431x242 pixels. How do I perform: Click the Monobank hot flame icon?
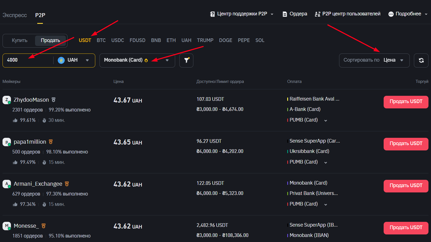(x=146, y=60)
